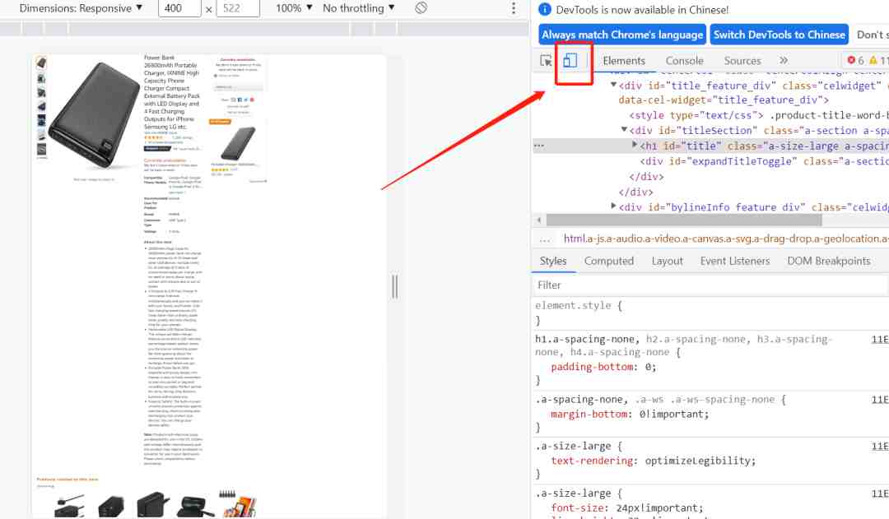Expand the bylineInfo feature div node
The width and height of the screenshot is (889, 519).
613,206
